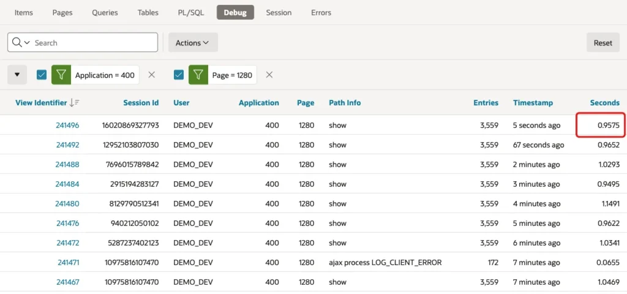Click the 0.9652 seconds value
627x294 pixels.
[609, 145]
